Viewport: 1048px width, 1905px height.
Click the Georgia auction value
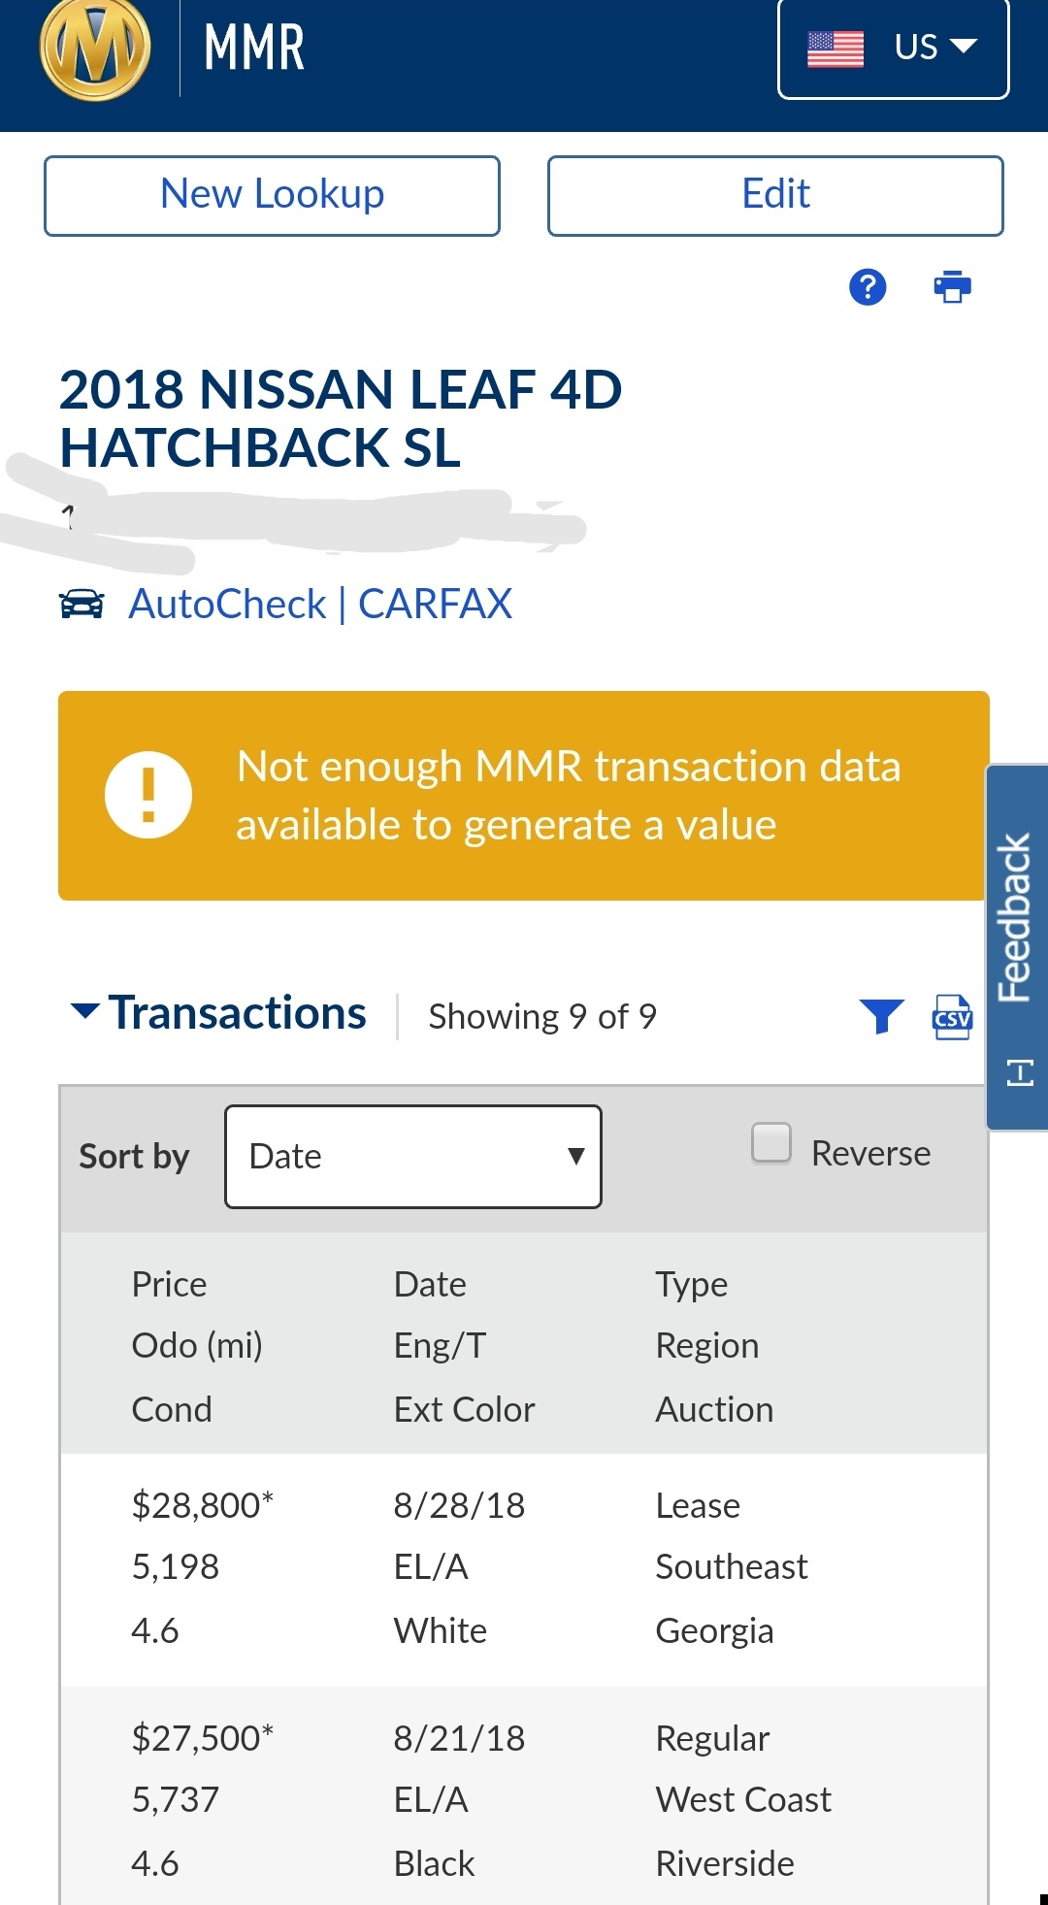715,1631
